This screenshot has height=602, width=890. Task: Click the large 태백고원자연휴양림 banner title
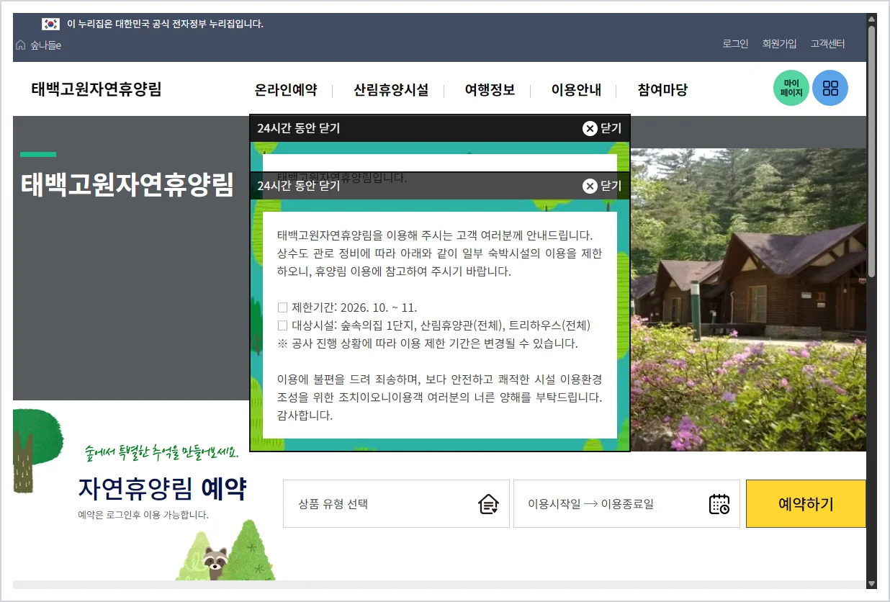(x=127, y=184)
